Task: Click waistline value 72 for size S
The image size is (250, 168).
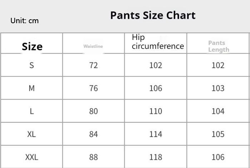Action: [94, 65]
